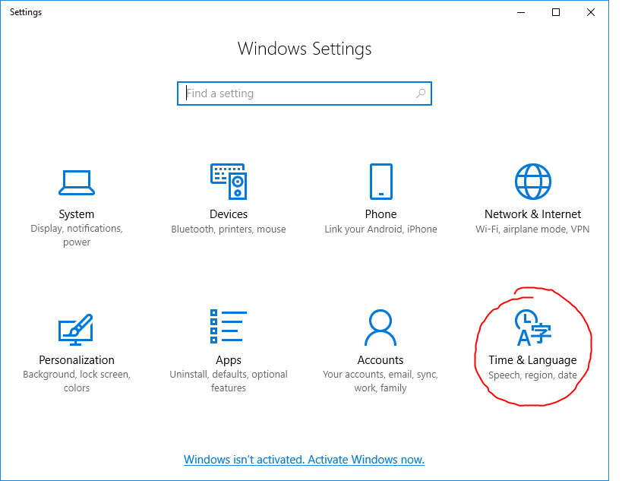The height and width of the screenshot is (481, 622).
Task: Click the Accounts title text
Action: click(x=380, y=360)
